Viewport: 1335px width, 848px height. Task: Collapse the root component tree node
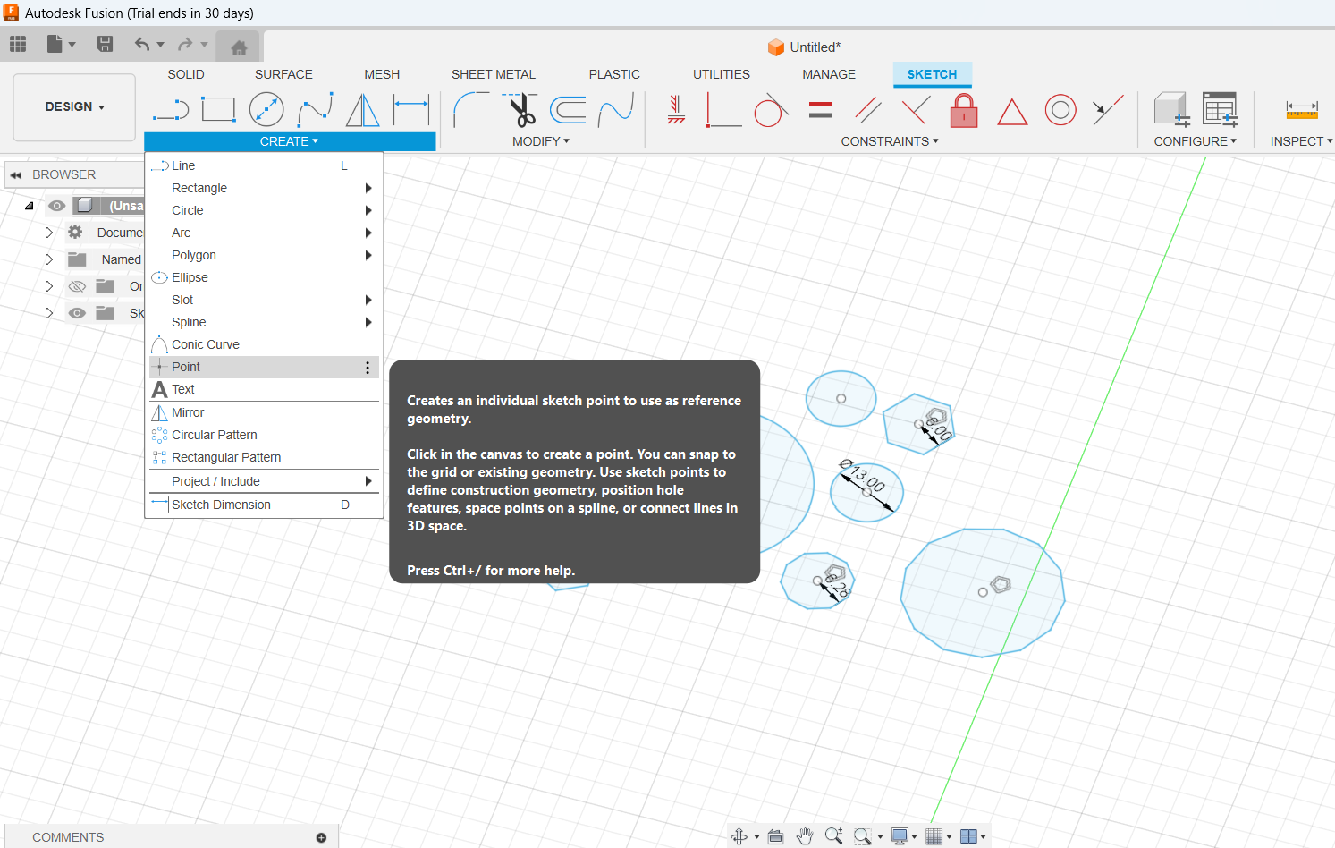(29, 206)
